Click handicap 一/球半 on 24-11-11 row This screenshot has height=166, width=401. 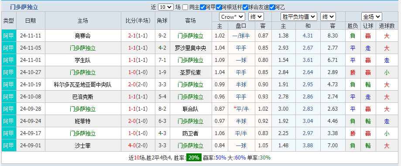241,36
